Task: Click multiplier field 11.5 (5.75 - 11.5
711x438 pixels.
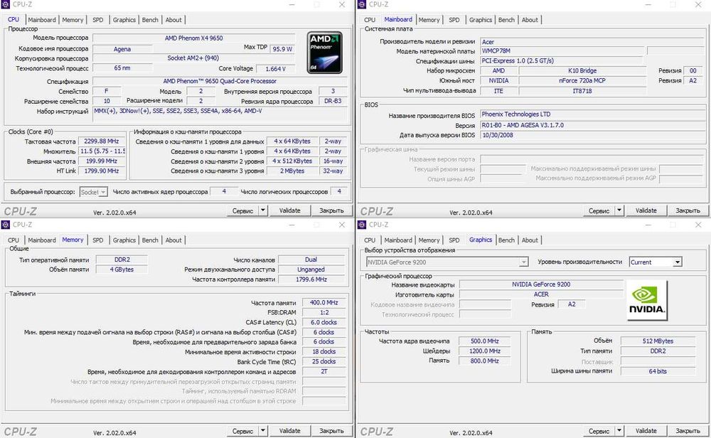Action: tap(102, 151)
